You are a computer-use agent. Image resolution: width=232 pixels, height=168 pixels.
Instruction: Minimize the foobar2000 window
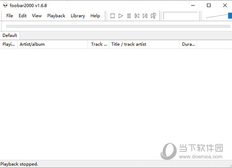point(193,5)
